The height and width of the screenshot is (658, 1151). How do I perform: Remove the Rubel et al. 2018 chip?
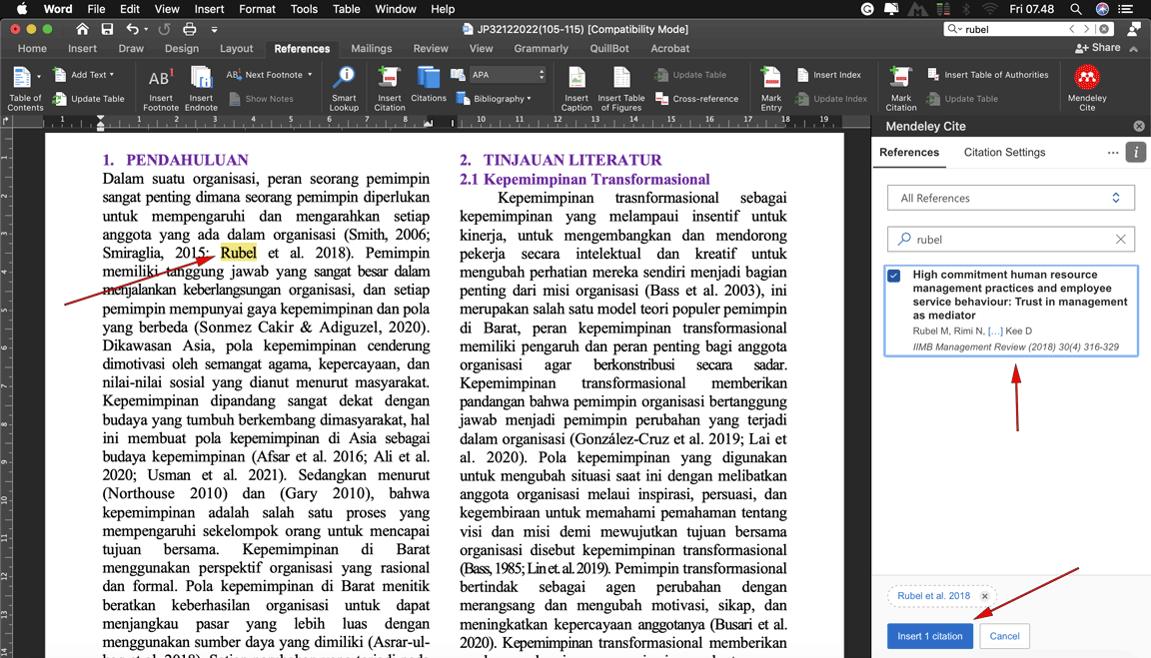tap(984, 596)
